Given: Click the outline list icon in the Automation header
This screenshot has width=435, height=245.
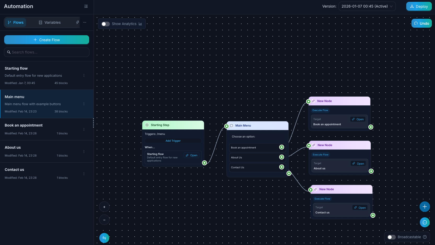Looking at the screenshot, I should click(86, 6).
